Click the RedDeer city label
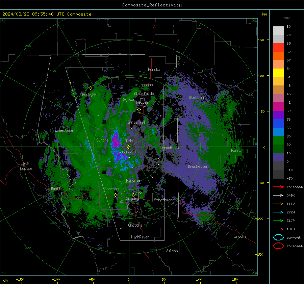Viewport: 304px width, 284px height. [x=143, y=102]
